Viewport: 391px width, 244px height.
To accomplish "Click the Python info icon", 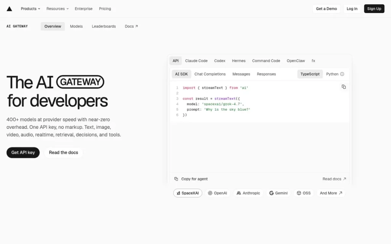I will [x=342, y=74].
